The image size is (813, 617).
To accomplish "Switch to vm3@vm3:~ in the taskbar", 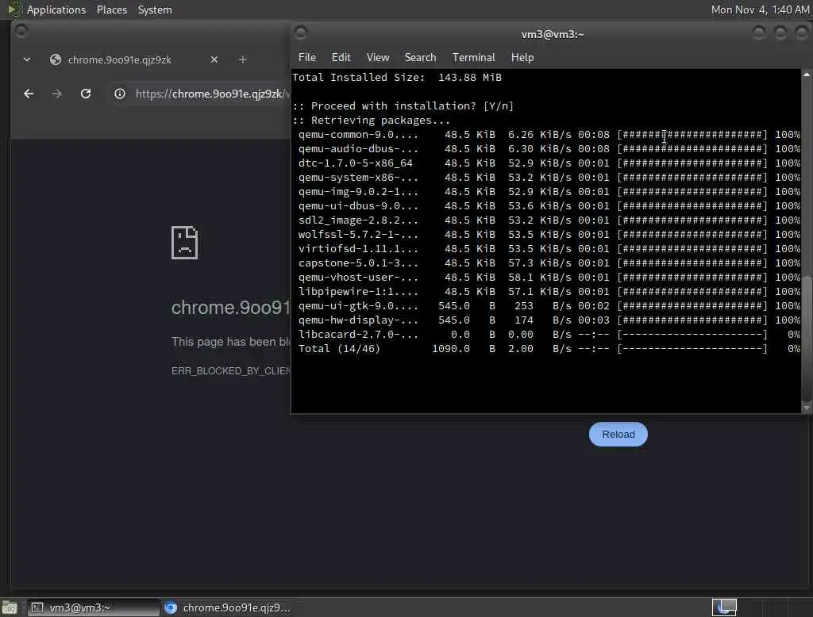I will (x=94, y=607).
